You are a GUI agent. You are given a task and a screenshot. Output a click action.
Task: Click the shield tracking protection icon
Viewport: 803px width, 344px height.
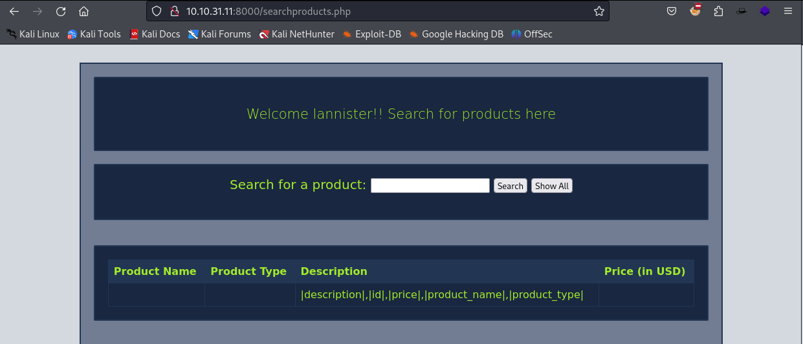coord(156,11)
